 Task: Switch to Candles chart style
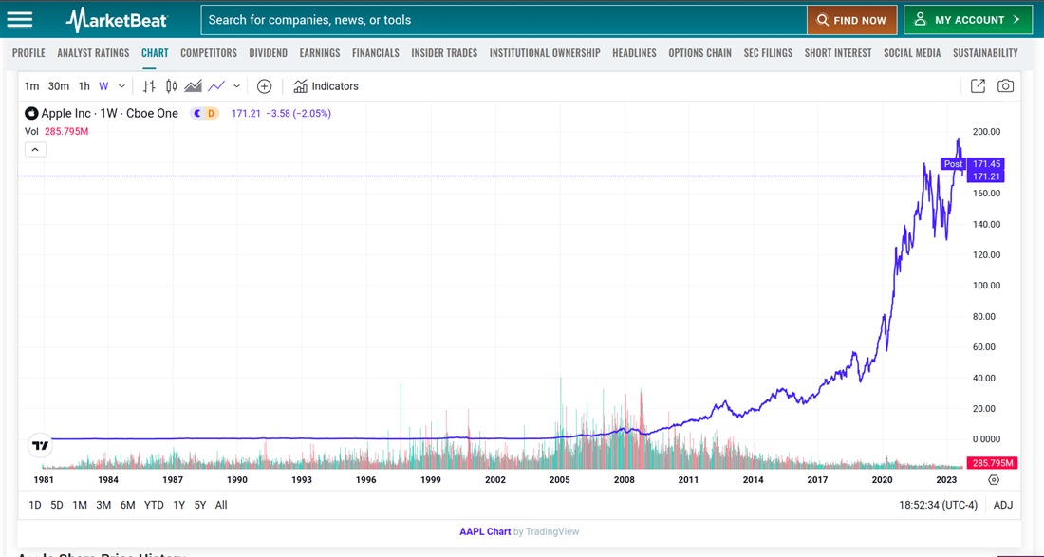tap(171, 86)
